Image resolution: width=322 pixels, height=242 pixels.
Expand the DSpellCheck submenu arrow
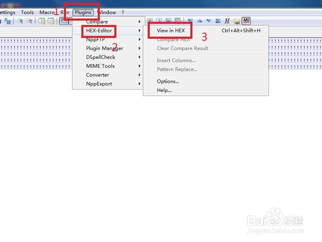pos(139,57)
